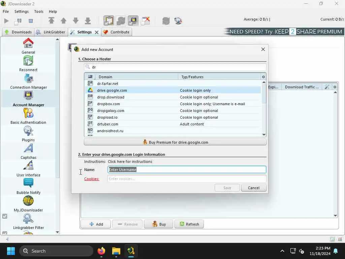Image resolution: width=345 pixels, height=259 pixels.
Task: Open Windows Start menu
Action: click(x=11, y=251)
